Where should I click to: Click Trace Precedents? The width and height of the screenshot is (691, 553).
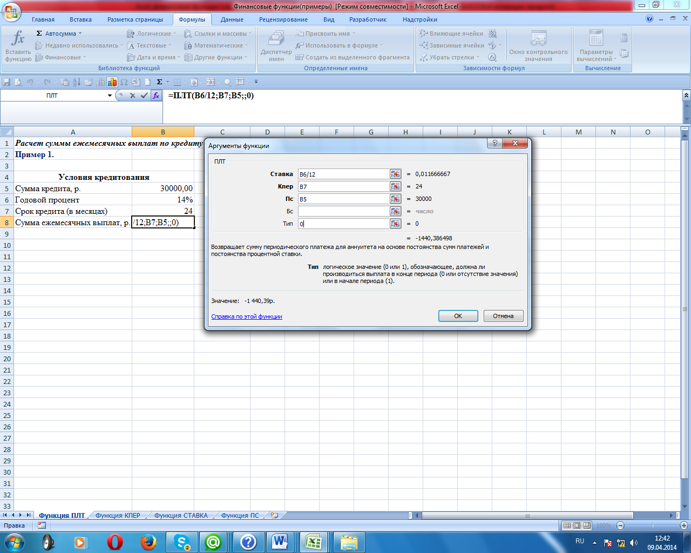[451, 33]
